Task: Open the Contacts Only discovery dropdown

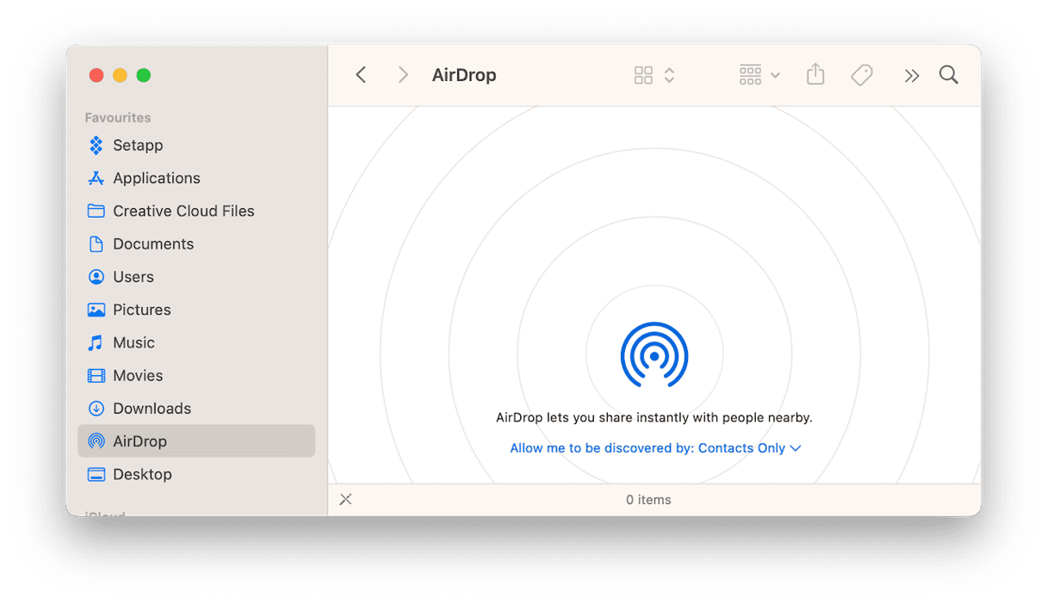Action: (x=655, y=448)
